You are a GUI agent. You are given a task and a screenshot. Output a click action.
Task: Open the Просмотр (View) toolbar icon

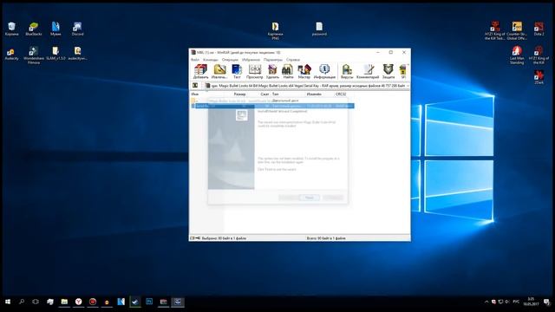tap(254, 71)
